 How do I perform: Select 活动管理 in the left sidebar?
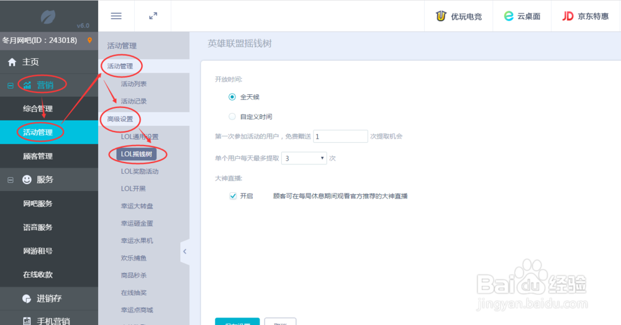pos(38,133)
